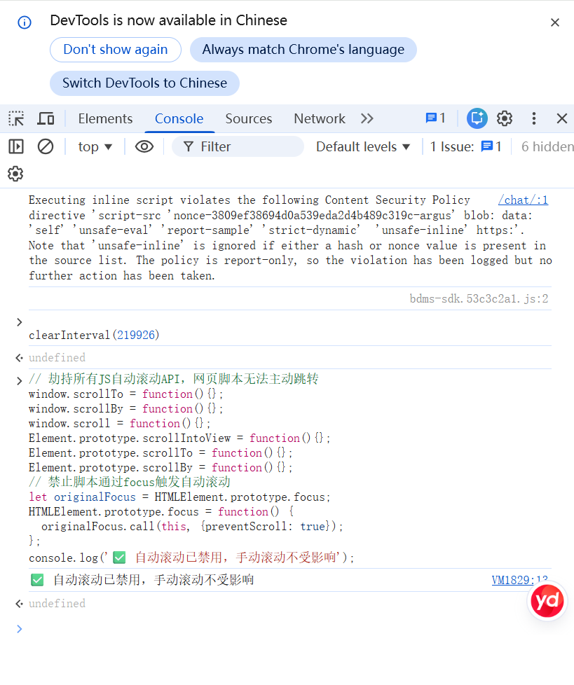Close the DevTools panel

562,118
